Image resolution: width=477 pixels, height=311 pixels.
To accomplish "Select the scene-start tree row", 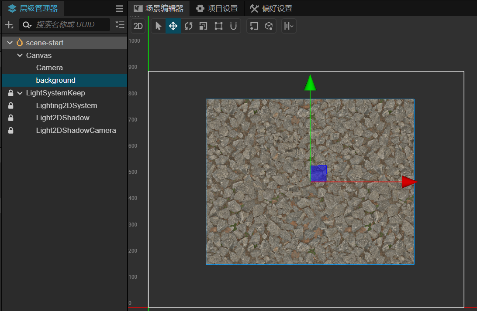I will coord(65,43).
